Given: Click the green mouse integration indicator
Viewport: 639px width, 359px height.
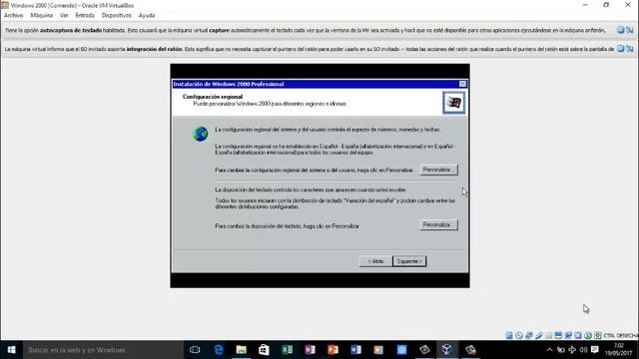Looking at the screenshot, I should coord(588,335).
